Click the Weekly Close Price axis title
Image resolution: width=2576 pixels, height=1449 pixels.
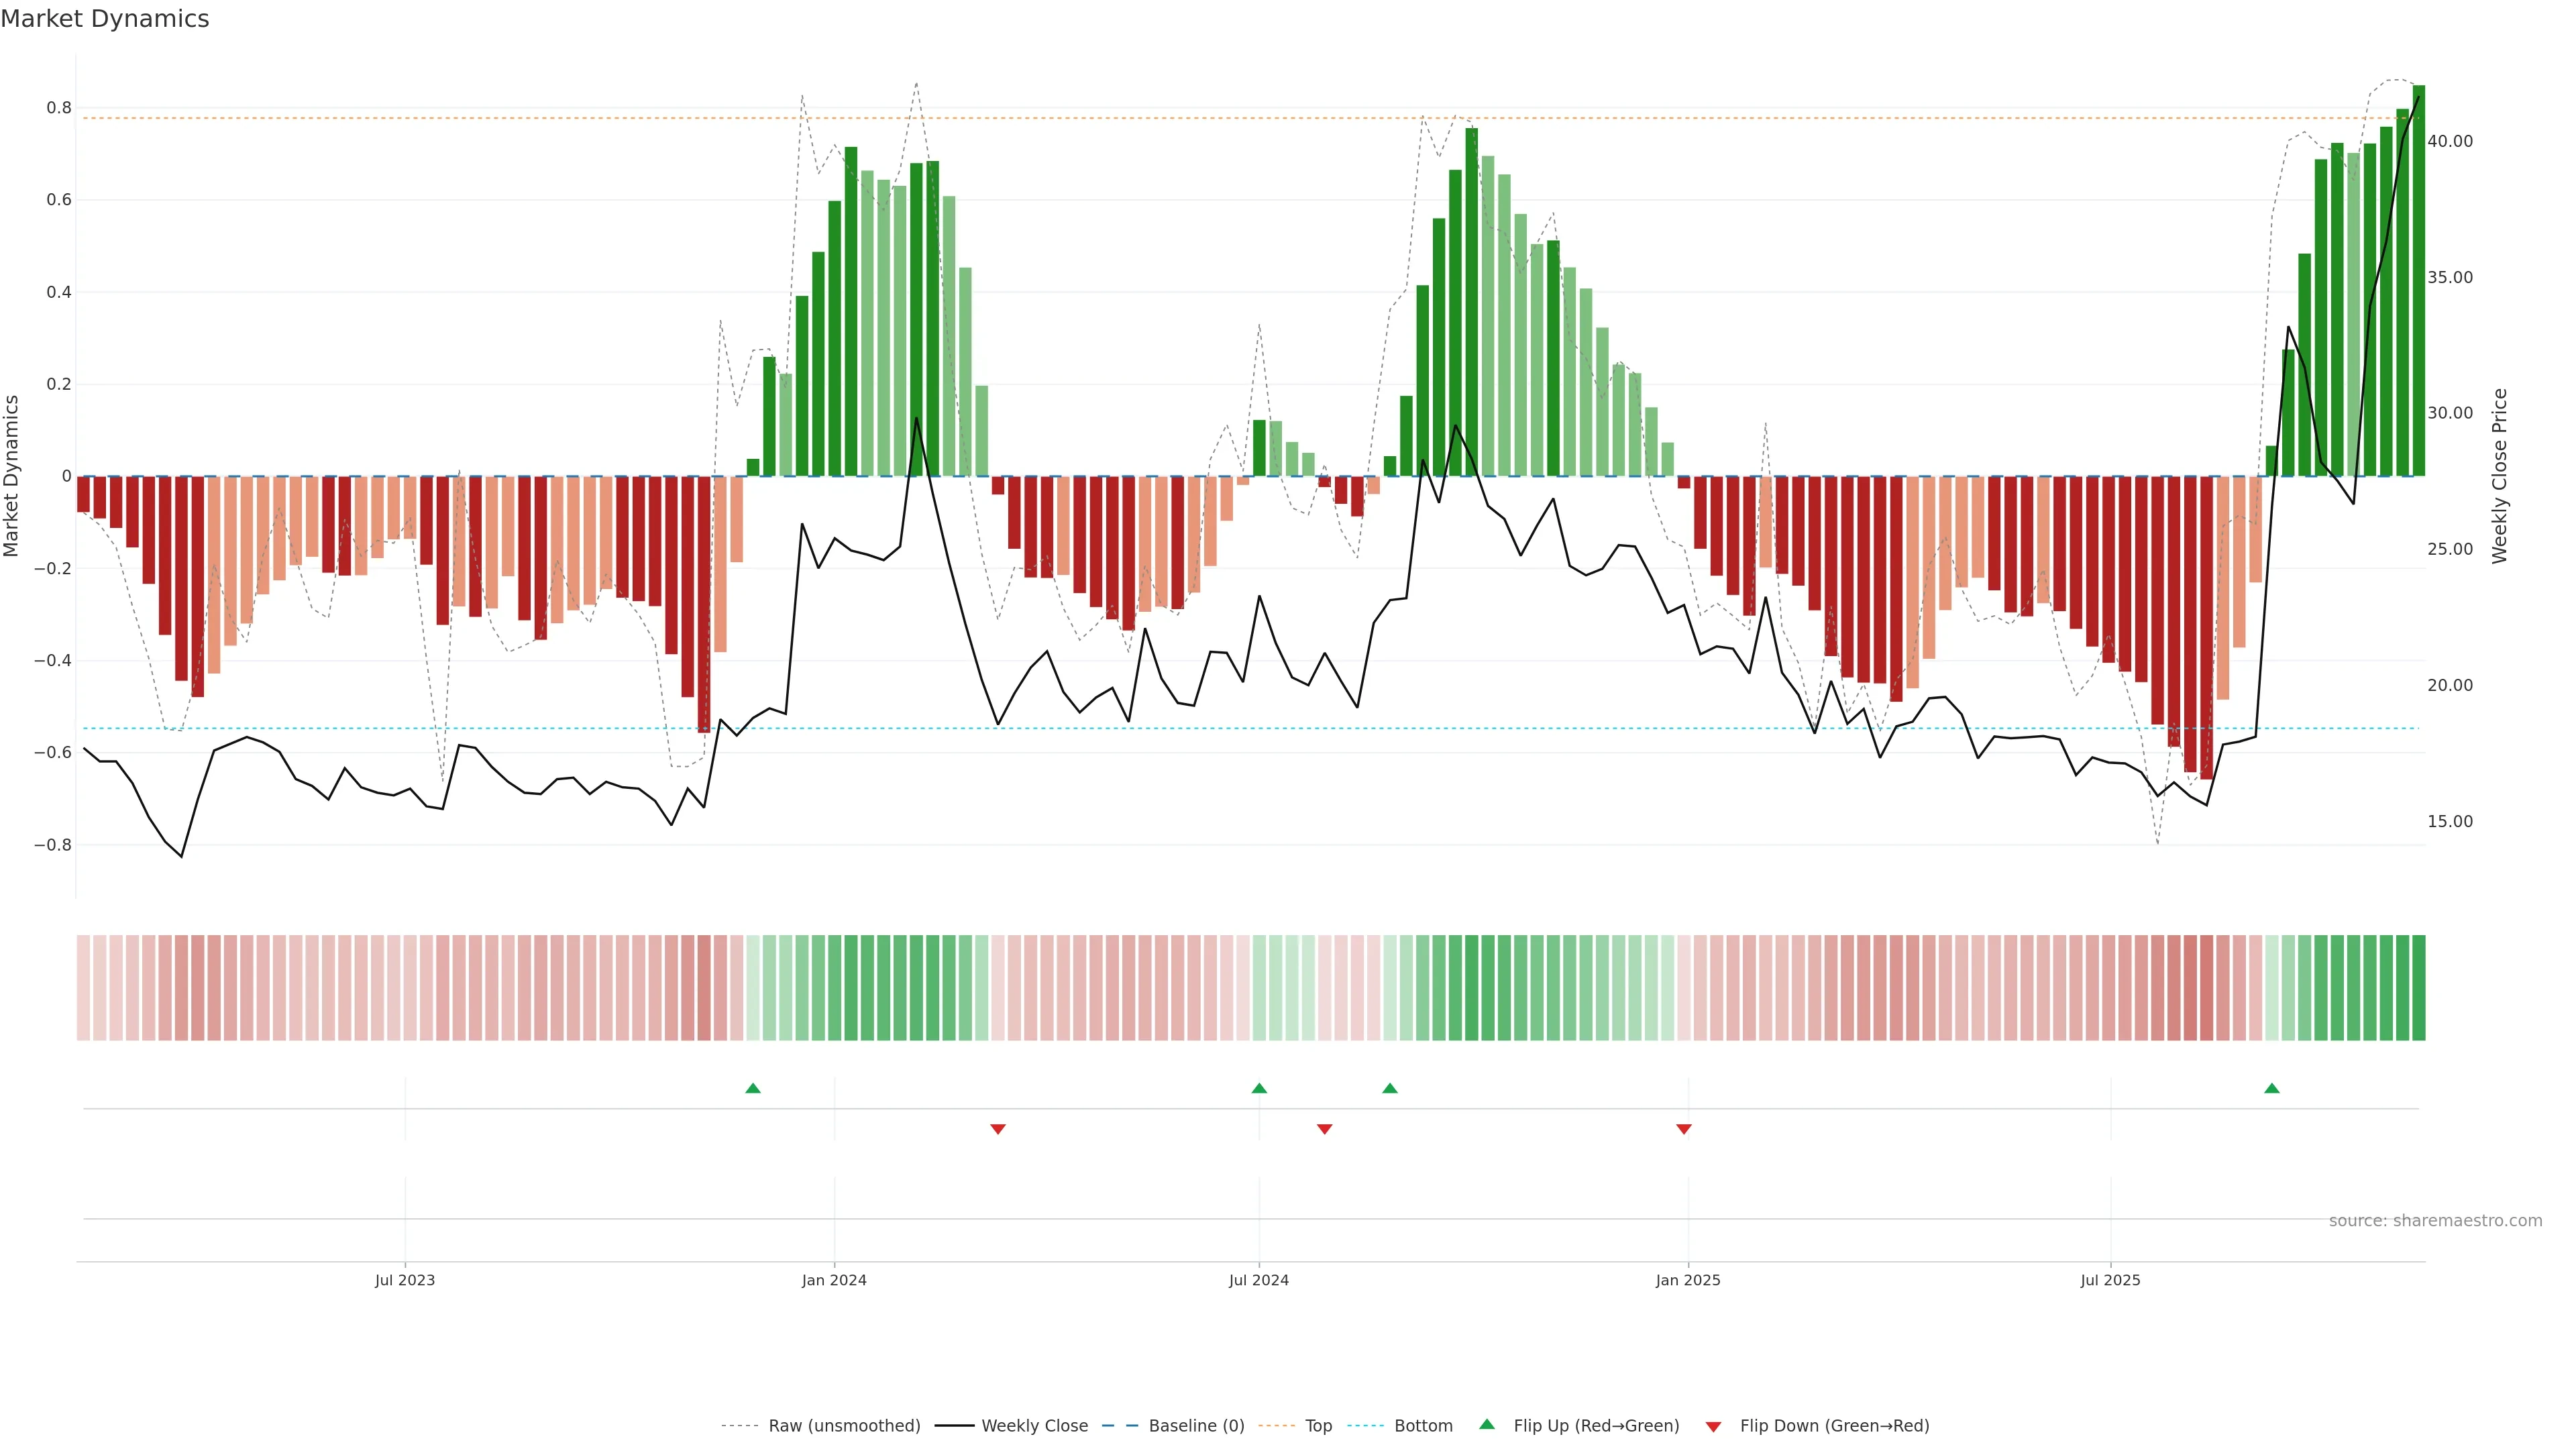tap(2500, 476)
